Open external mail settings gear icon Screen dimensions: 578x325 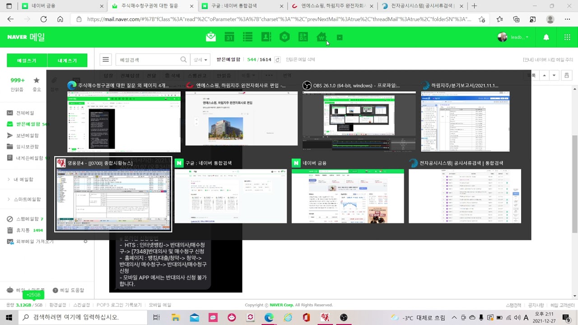[85, 241]
